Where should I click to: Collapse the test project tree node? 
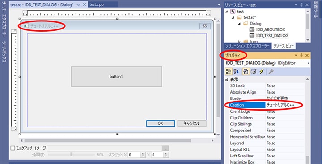tap(226, 12)
